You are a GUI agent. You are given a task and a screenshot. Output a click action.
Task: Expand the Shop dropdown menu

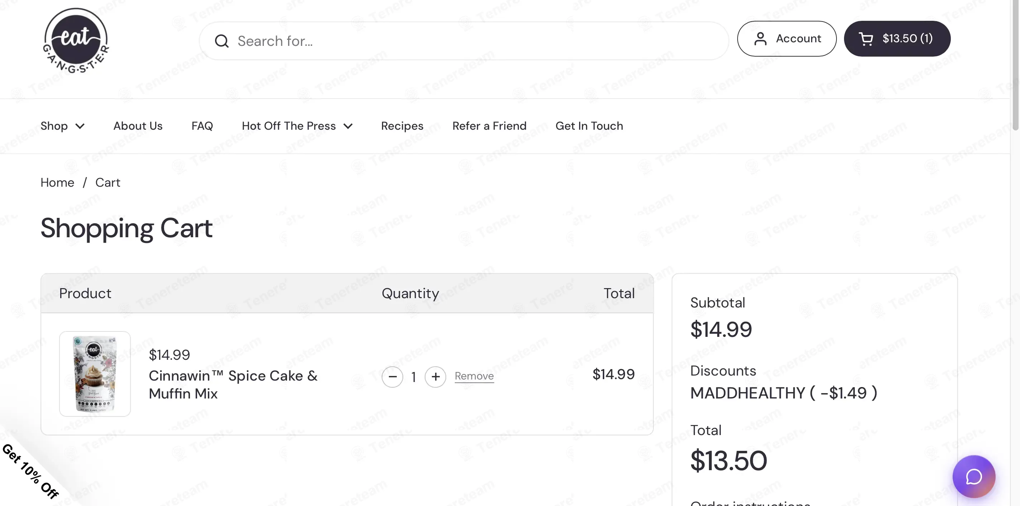tap(63, 126)
